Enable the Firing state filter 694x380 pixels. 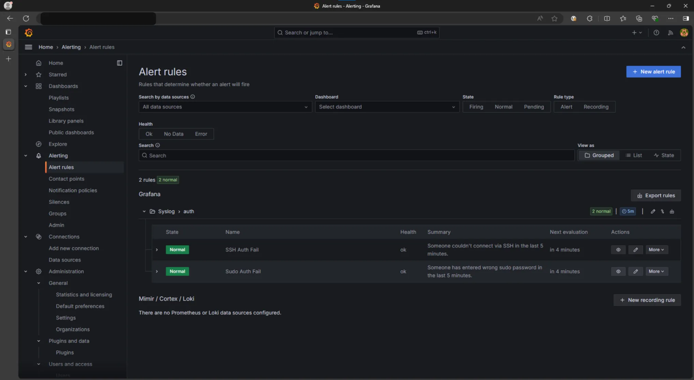click(x=476, y=107)
